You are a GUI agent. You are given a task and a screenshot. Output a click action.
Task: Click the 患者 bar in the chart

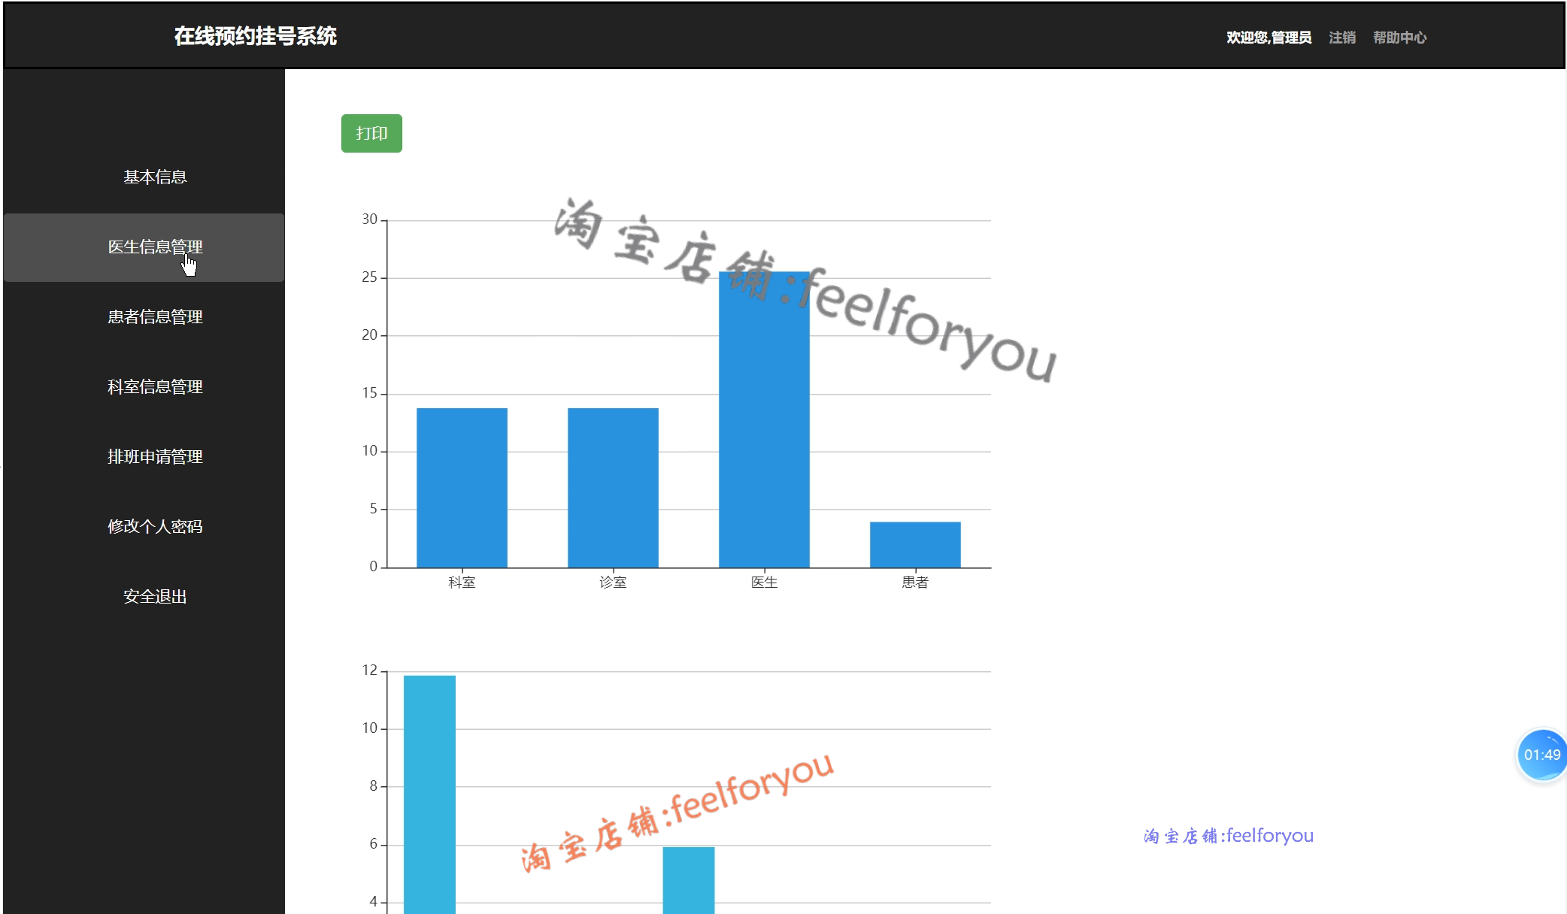[915, 545]
